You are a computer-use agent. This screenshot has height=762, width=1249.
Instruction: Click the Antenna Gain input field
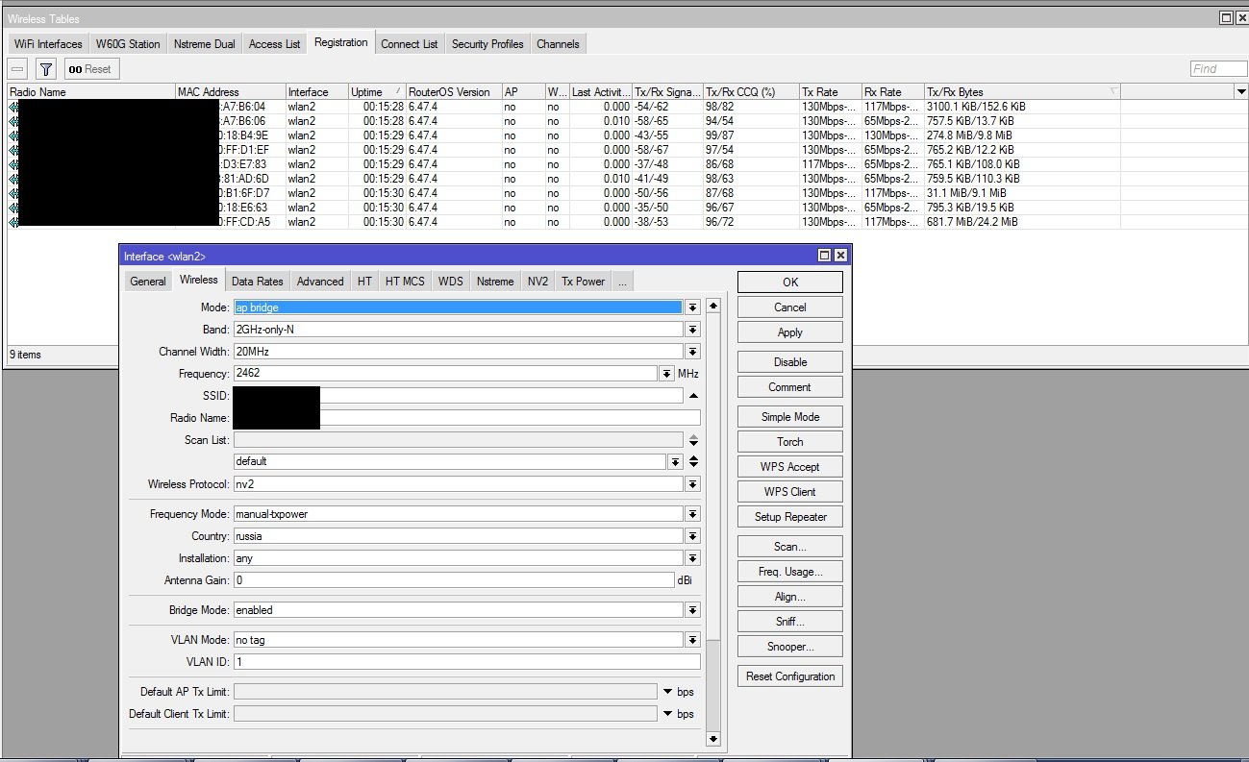point(454,580)
